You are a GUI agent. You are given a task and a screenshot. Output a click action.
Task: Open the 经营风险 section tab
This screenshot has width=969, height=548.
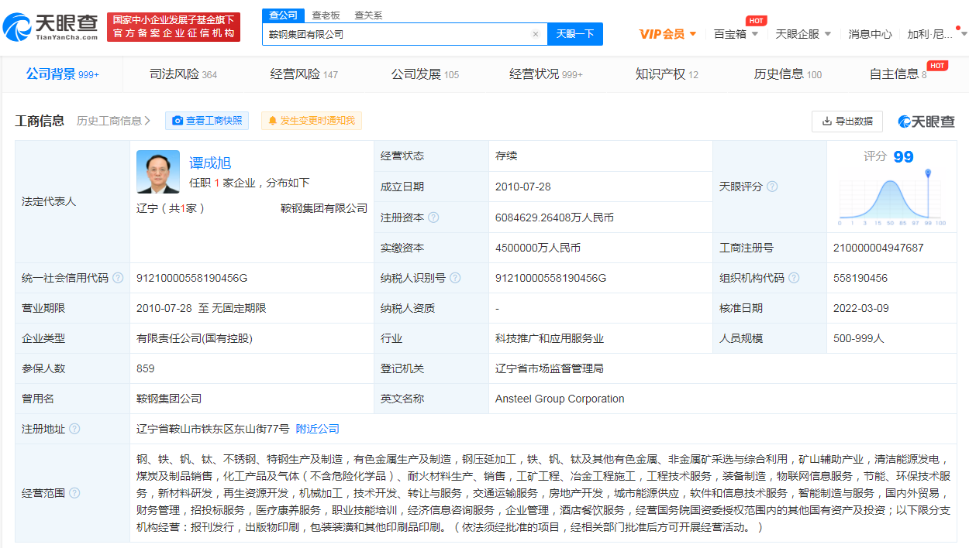click(304, 74)
